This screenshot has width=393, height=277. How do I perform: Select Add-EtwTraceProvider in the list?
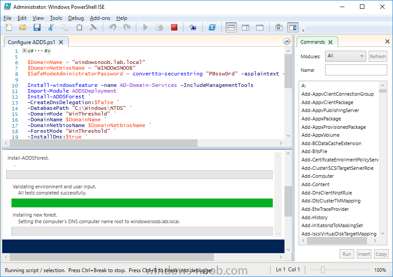click(325, 209)
